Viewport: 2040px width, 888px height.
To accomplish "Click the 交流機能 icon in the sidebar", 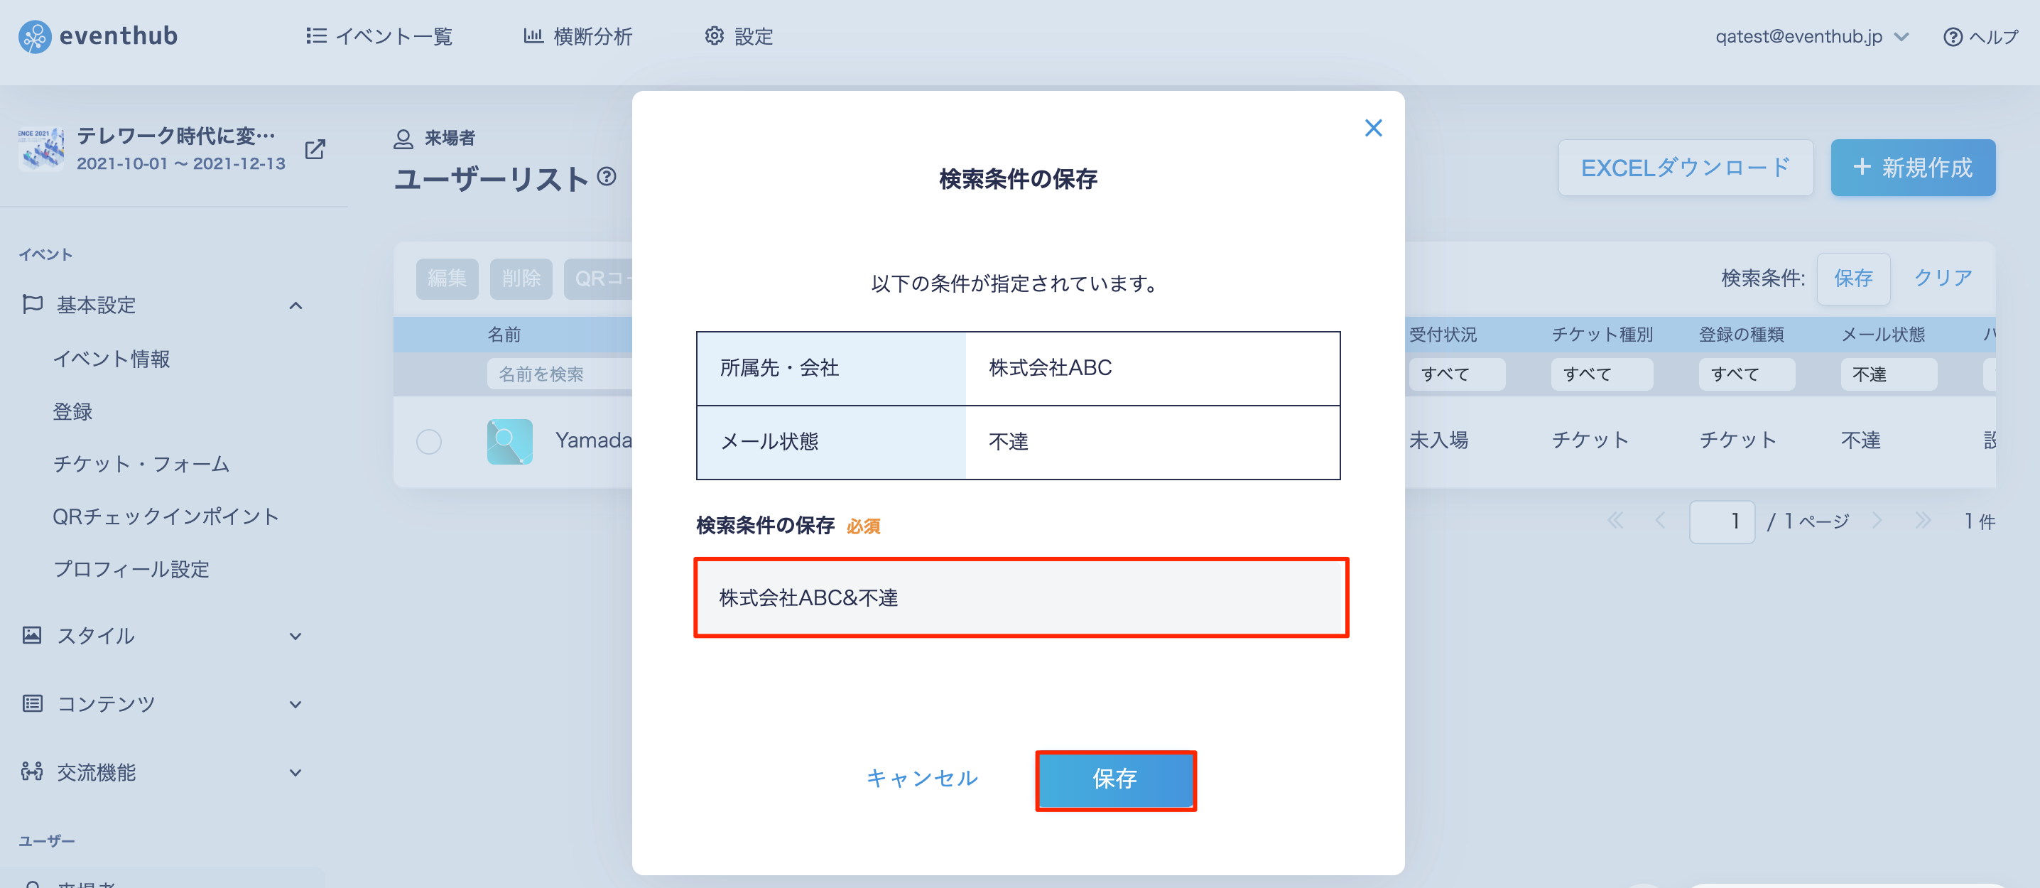I will pyautogui.click(x=33, y=771).
